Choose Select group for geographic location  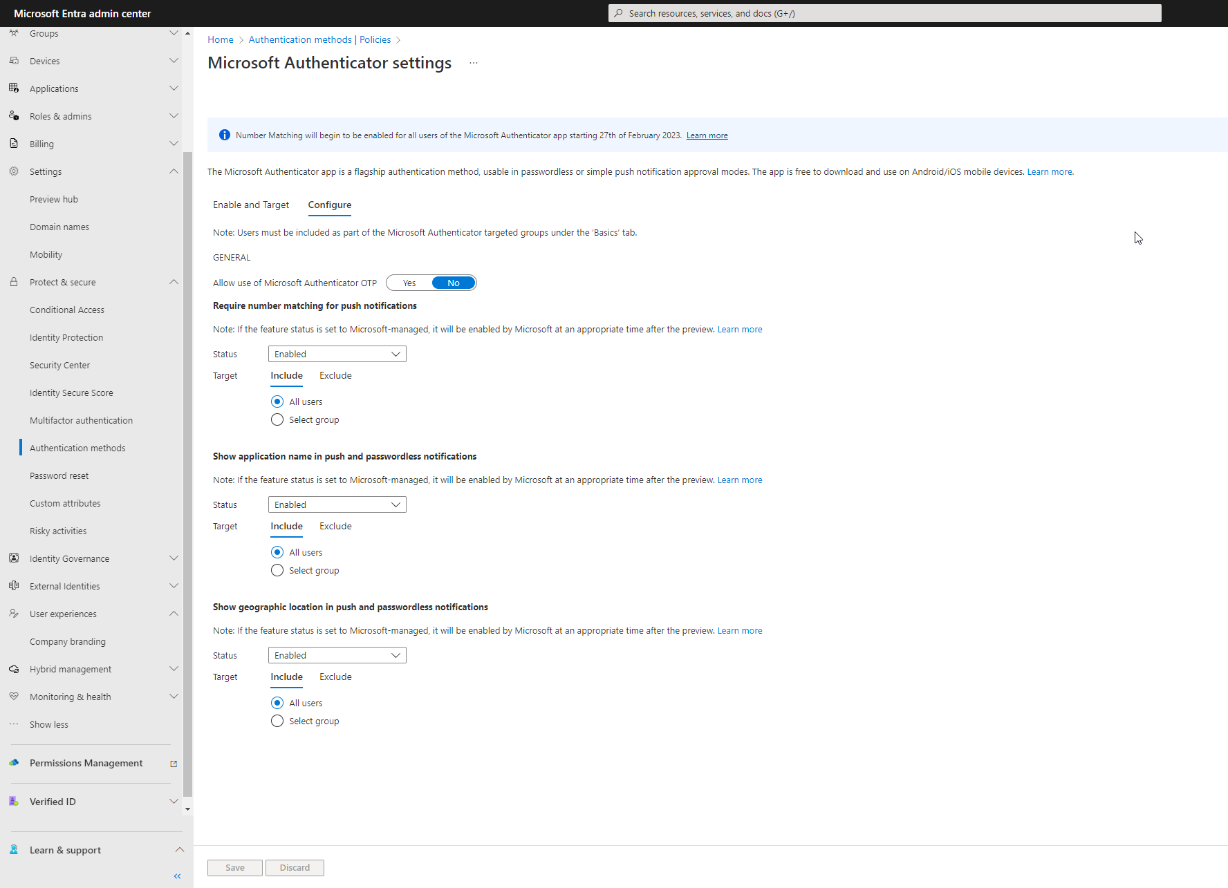coord(277,721)
